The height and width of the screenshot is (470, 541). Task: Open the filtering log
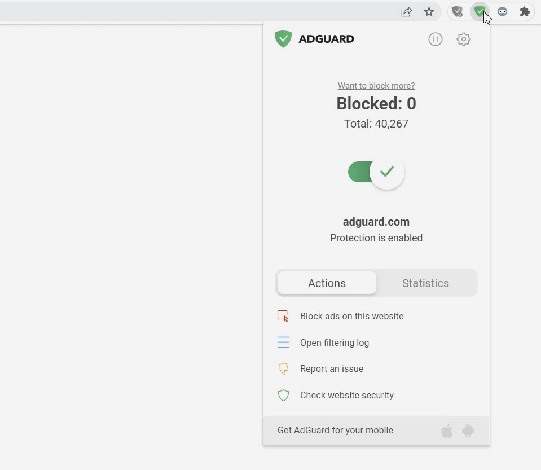tap(334, 342)
